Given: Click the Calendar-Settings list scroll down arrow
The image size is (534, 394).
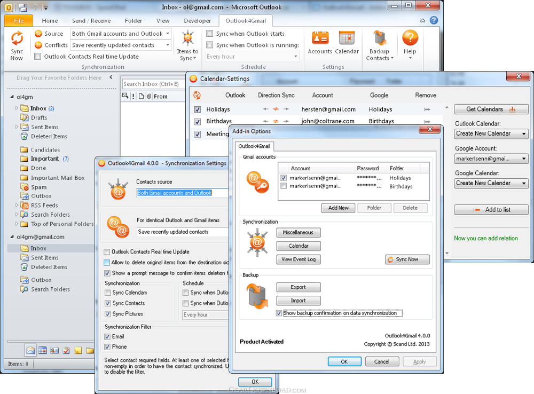Looking at the screenshot, I should click(447, 254).
